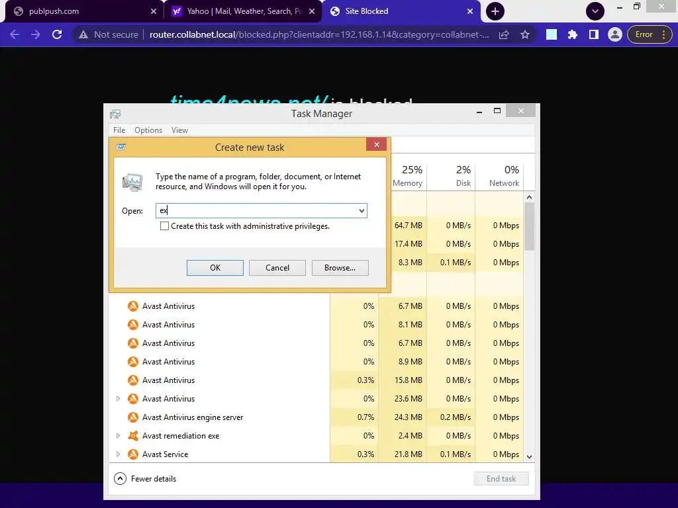Close the Create new task dialog
The image size is (678, 508).
click(377, 144)
